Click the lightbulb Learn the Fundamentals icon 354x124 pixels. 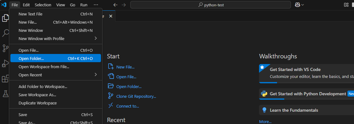point(264,110)
